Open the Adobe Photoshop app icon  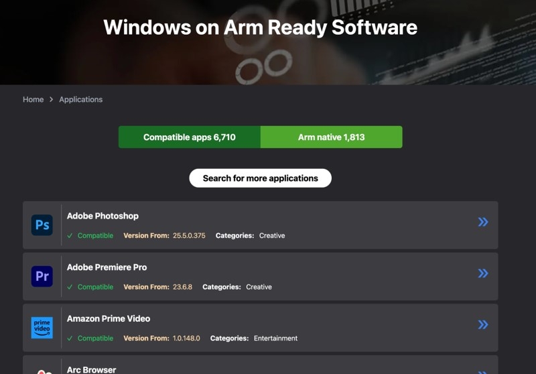coord(42,225)
